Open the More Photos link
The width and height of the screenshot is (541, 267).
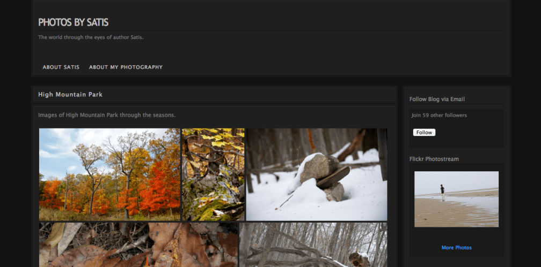[x=456, y=248]
